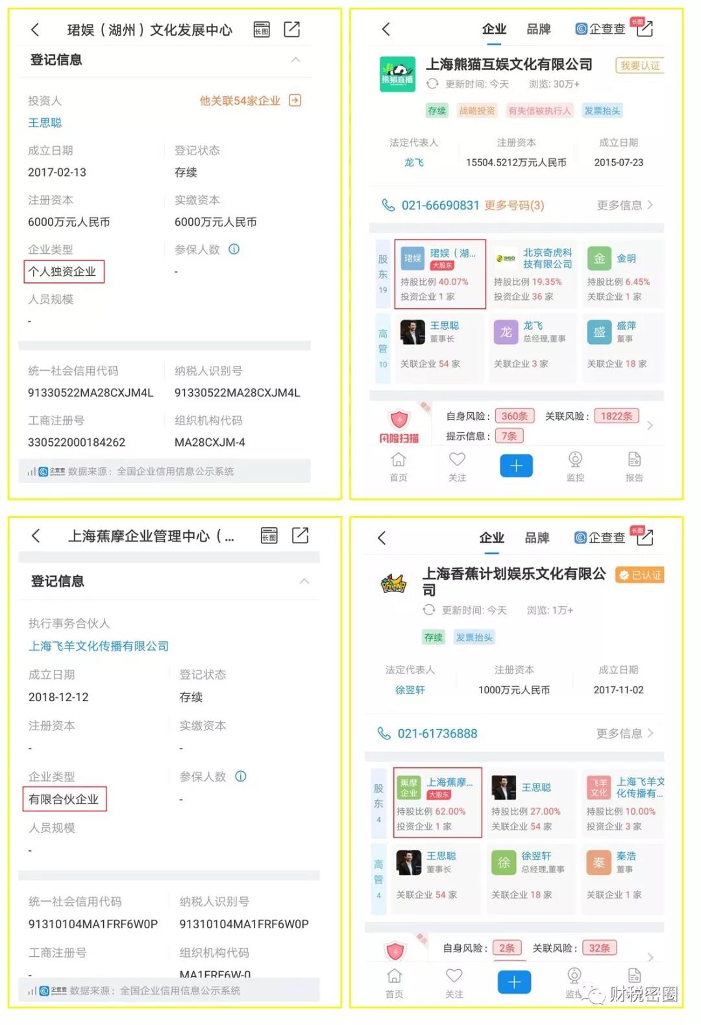701x1025 pixels.
Task: View 1822条 related-risk count
Action: [x=617, y=416]
